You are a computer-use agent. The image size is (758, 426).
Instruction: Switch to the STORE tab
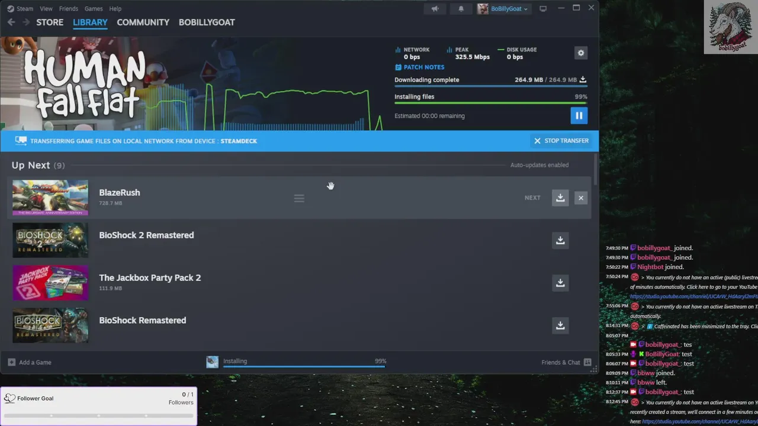tap(50, 22)
